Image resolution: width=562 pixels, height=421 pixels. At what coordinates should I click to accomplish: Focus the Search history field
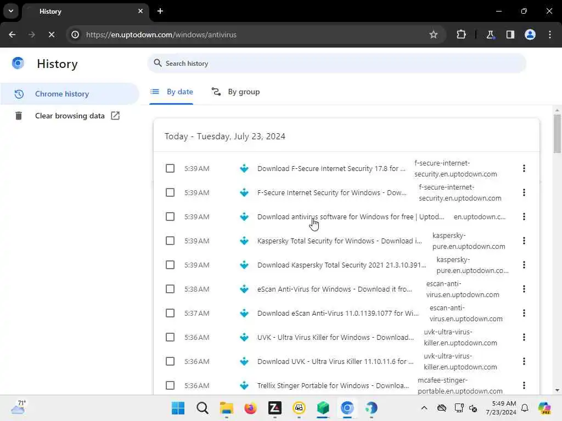[x=336, y=64]
